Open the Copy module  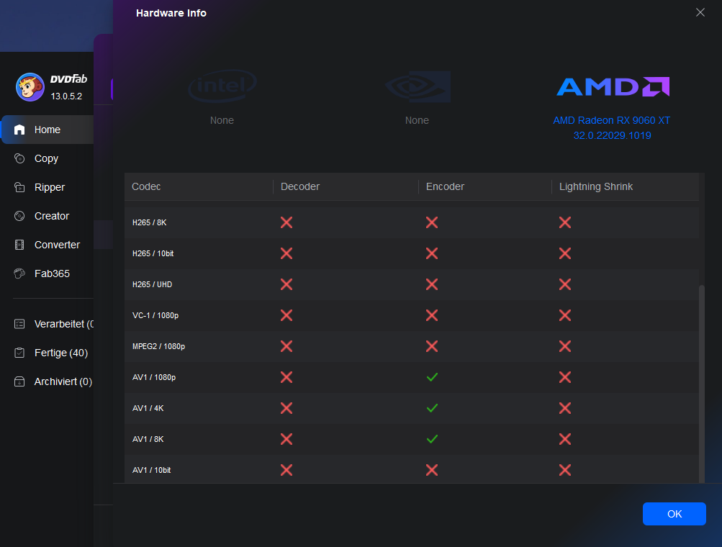pos(48,158)
